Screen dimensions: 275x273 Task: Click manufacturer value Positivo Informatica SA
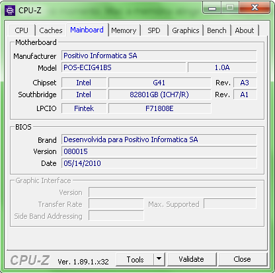coord(159,56)
